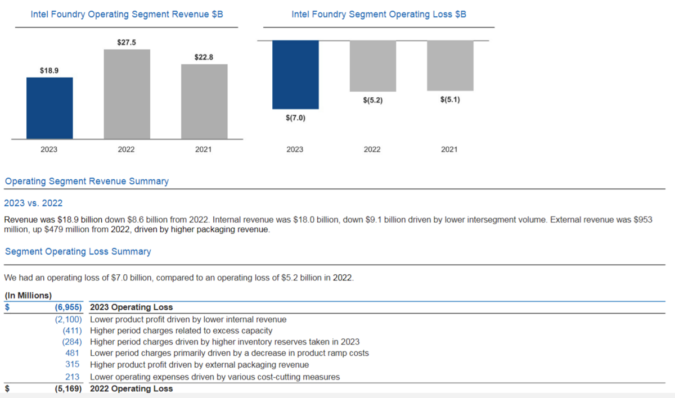Click the 2021 operating loss bar $(5.1)
This screenshot has height=398, width=675.
450,65
